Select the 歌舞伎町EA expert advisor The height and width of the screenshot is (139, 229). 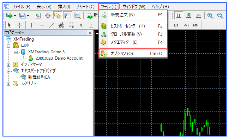pos(39,77)
